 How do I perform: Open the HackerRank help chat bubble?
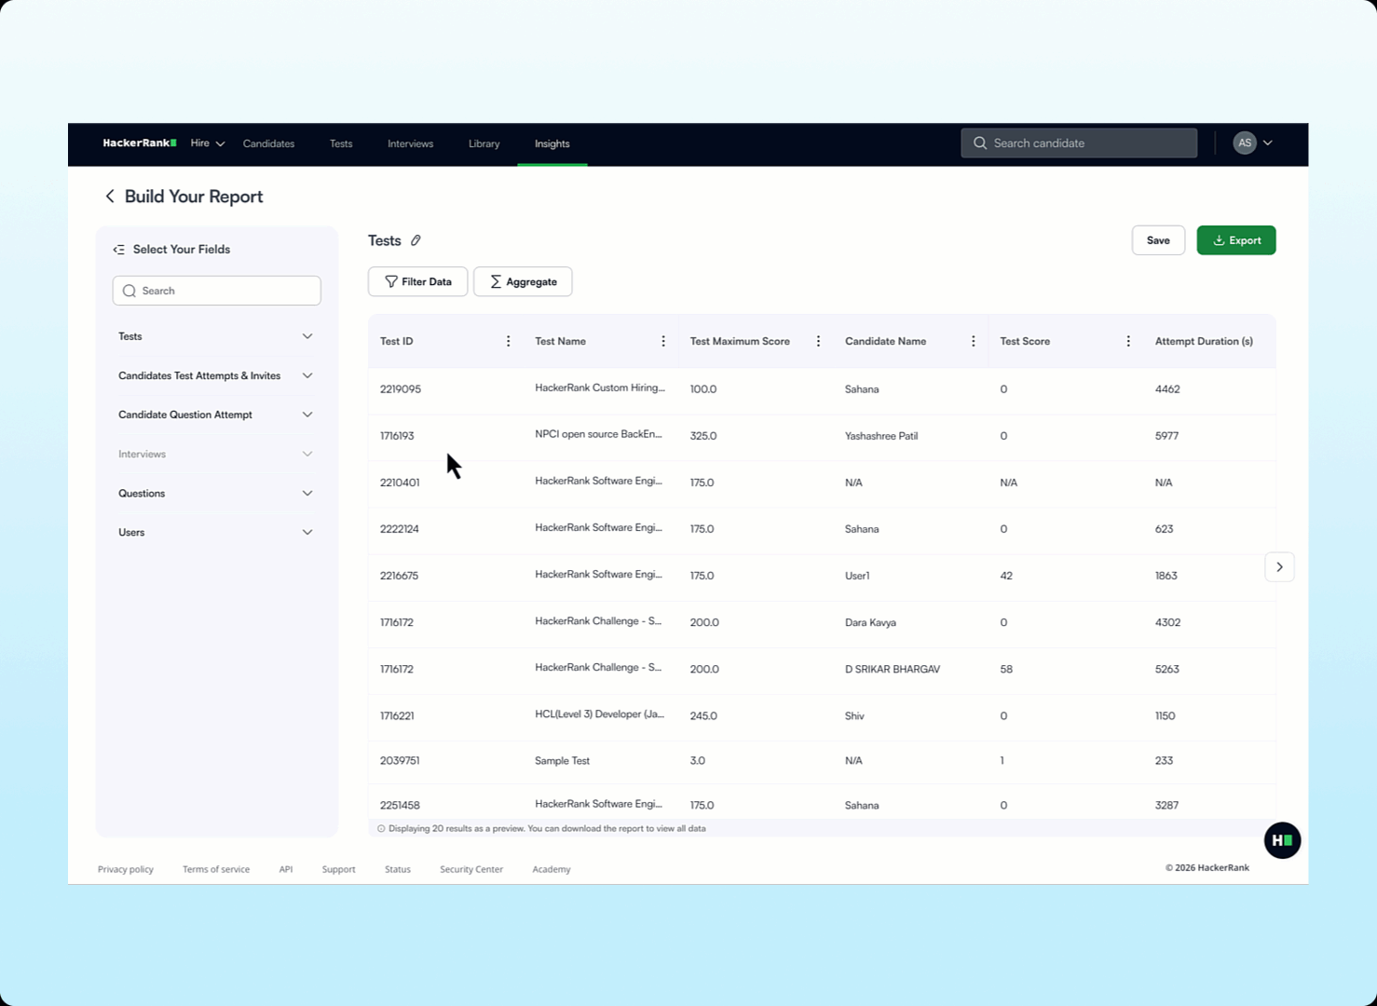pos(1282,840)
